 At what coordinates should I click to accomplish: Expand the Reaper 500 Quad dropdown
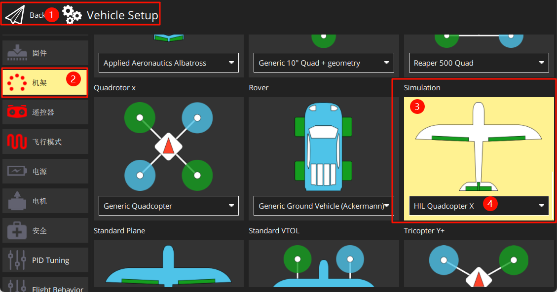coord(479,63)
